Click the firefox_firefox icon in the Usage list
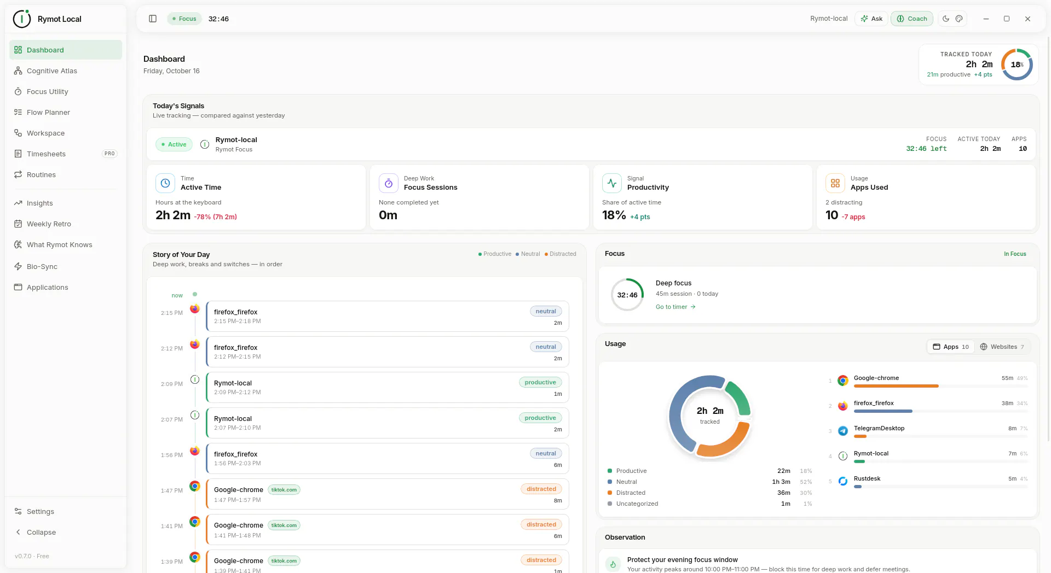The image size is (1051, 573). click(843, 406)
